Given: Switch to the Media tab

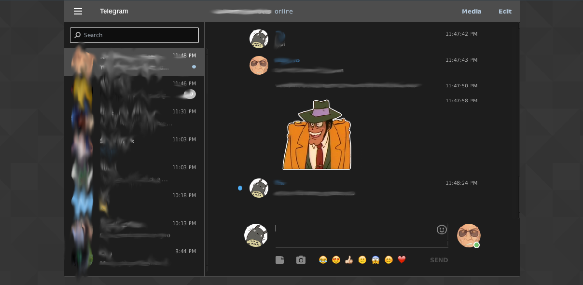Looking at the screenshot, I should click(x=472, y=11).
